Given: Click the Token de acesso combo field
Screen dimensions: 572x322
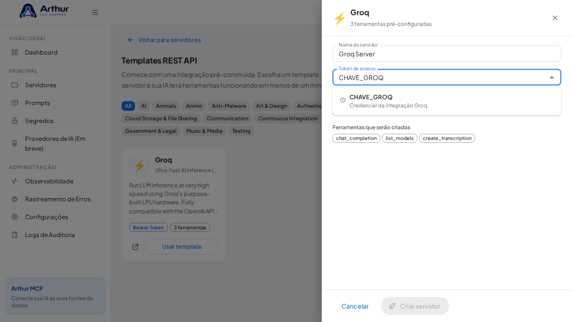Looking at the screenshot, I should (x=447, y=77).
